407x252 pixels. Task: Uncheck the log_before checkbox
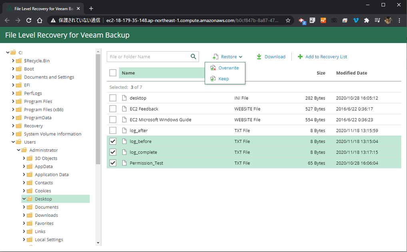click(x=113, y=141)
